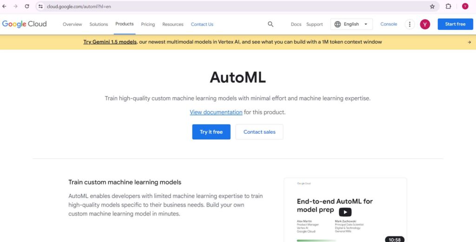Open the three-dot more options menu
This screenshot has width=476, height=242.
coord(410,24)
